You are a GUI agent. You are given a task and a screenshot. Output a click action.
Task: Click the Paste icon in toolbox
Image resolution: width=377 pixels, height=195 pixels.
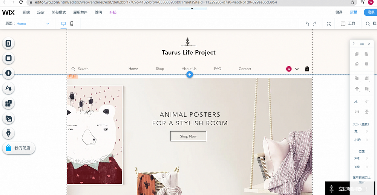(x=367, y=54)
